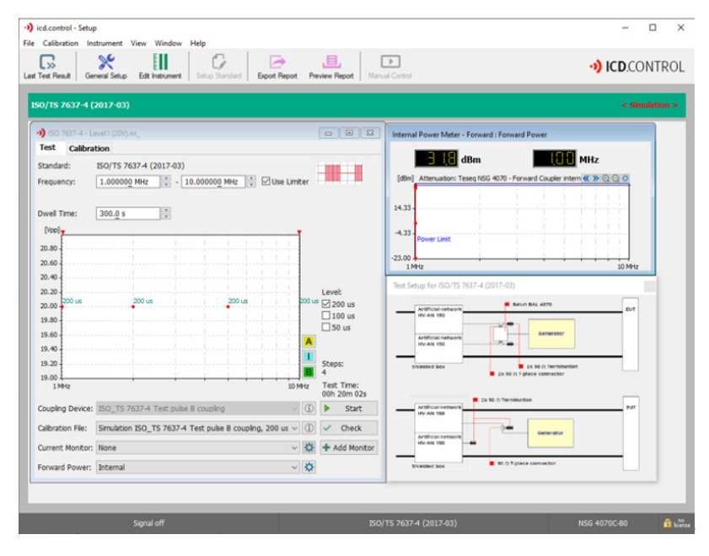Click the green B button beside the chart
This screenshot has height=556, width=709.
309,372
